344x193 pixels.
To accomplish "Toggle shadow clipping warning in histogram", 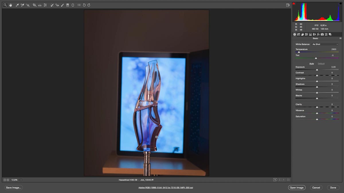I will pyautogui.click(x=294, y=3).
